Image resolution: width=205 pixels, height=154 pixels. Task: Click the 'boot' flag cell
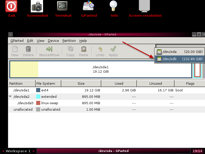(179, 90)
